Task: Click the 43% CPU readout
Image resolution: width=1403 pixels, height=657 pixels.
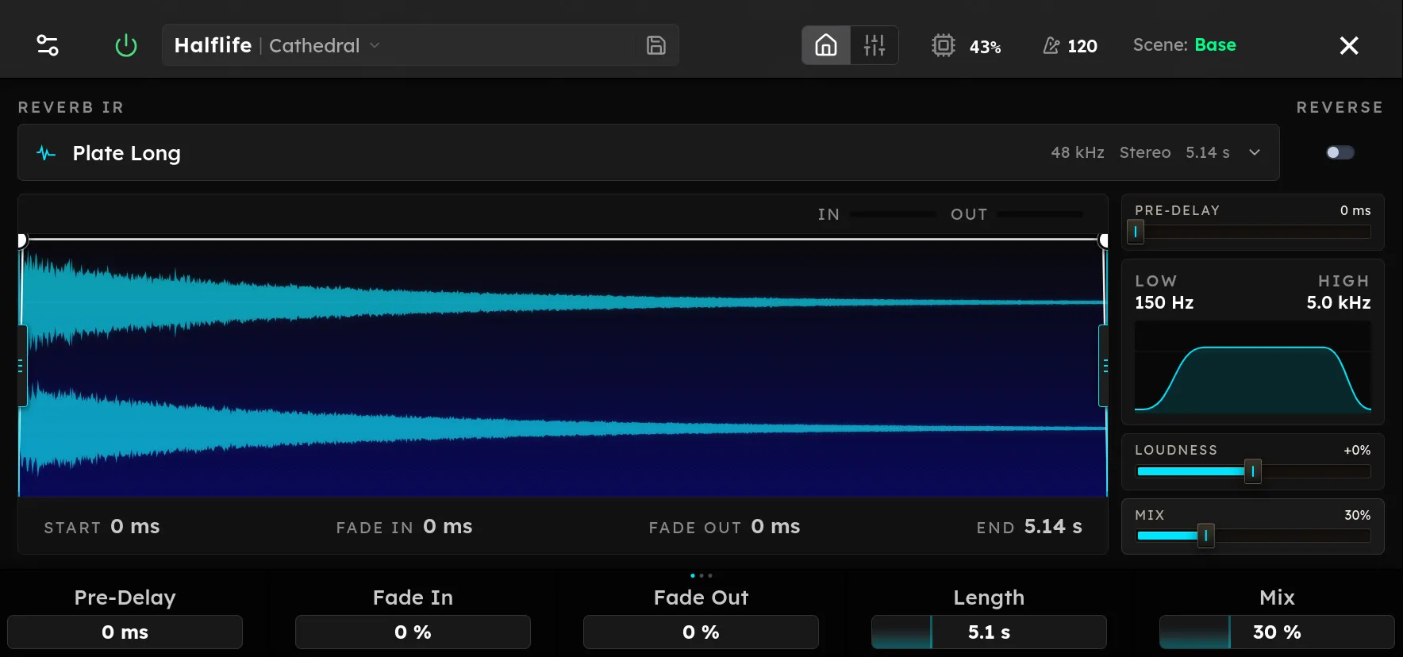Action: pyautogui.click(x=985, y=47)
